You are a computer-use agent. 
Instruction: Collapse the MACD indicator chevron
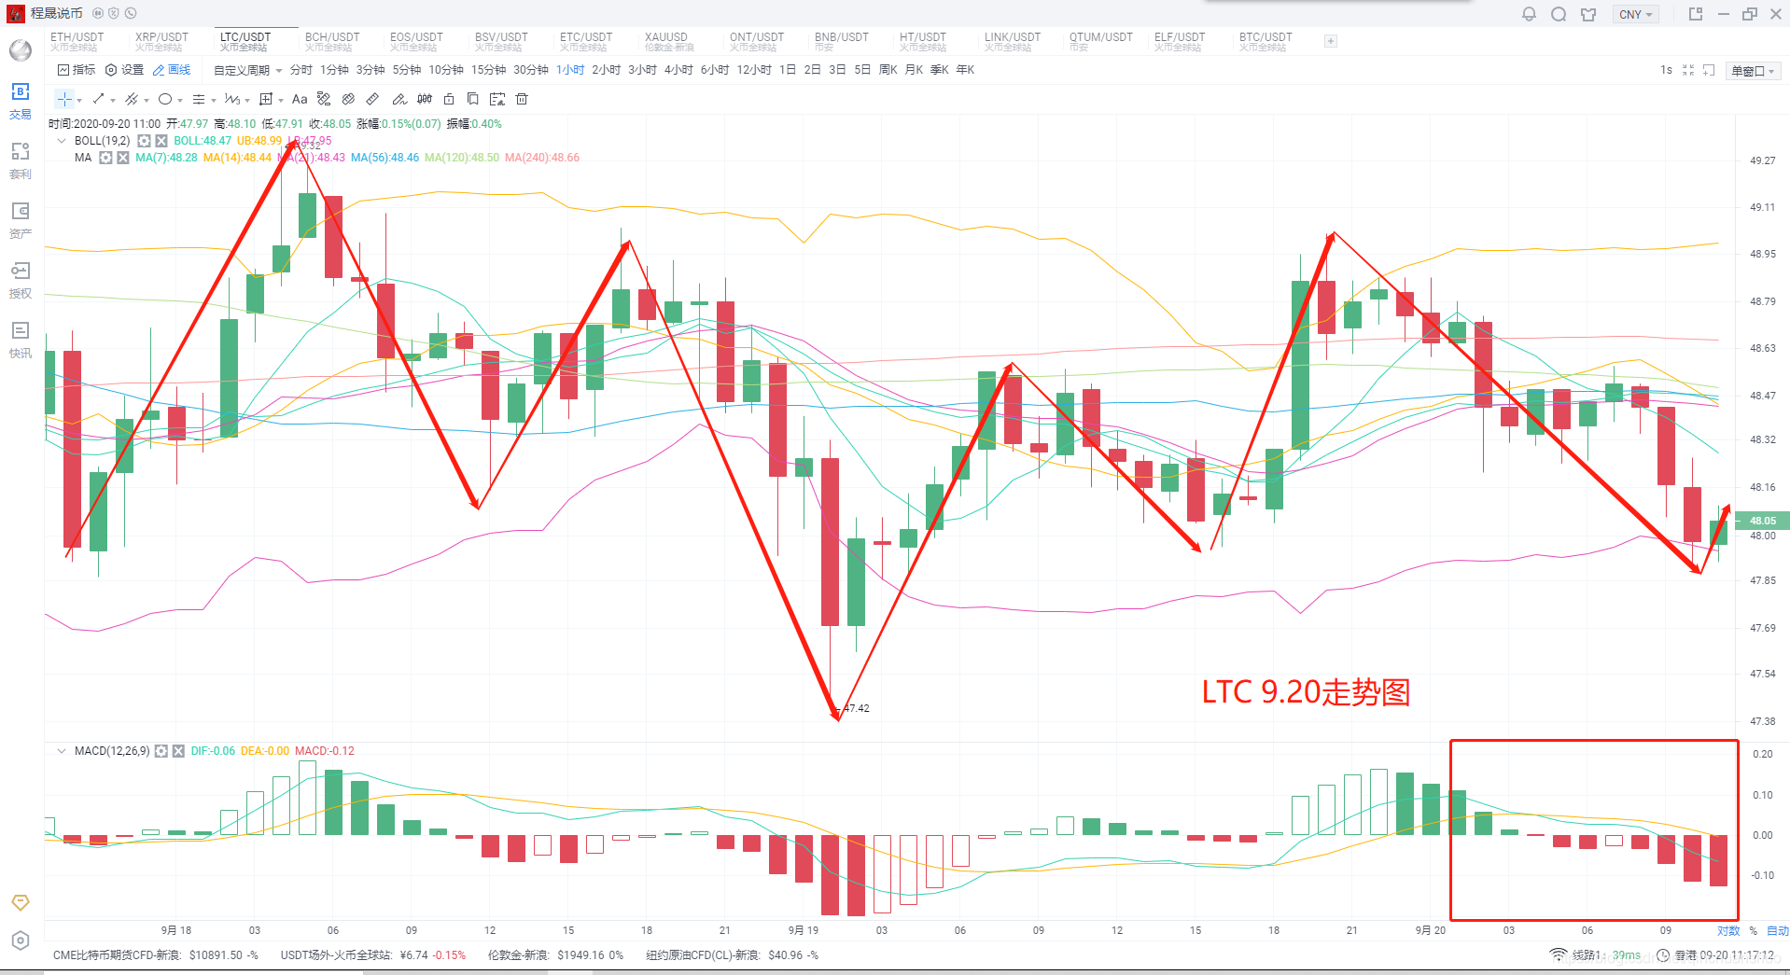[62, 751]
